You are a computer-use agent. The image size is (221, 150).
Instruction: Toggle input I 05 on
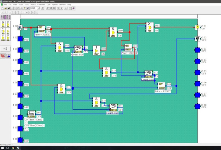(x=20, y=72)
